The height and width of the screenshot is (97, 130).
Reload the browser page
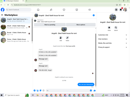(8, 5)
